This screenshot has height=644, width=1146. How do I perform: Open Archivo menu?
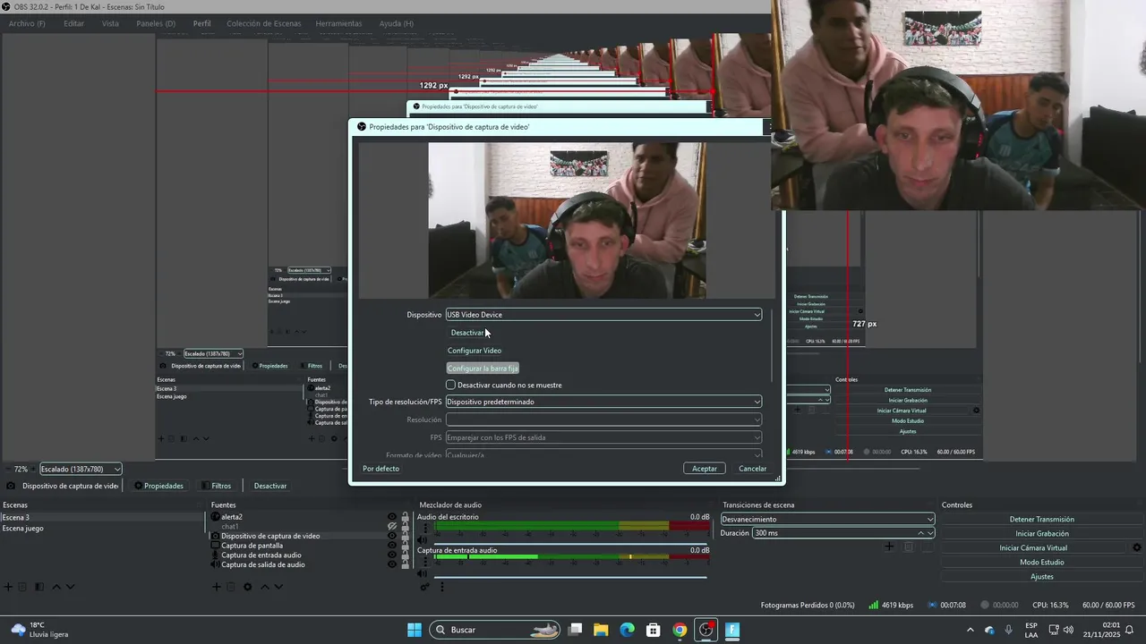(x=27, y=23)
